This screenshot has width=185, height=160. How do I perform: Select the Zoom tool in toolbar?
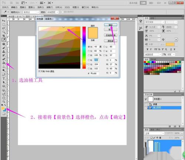click(x=4, y=101)
